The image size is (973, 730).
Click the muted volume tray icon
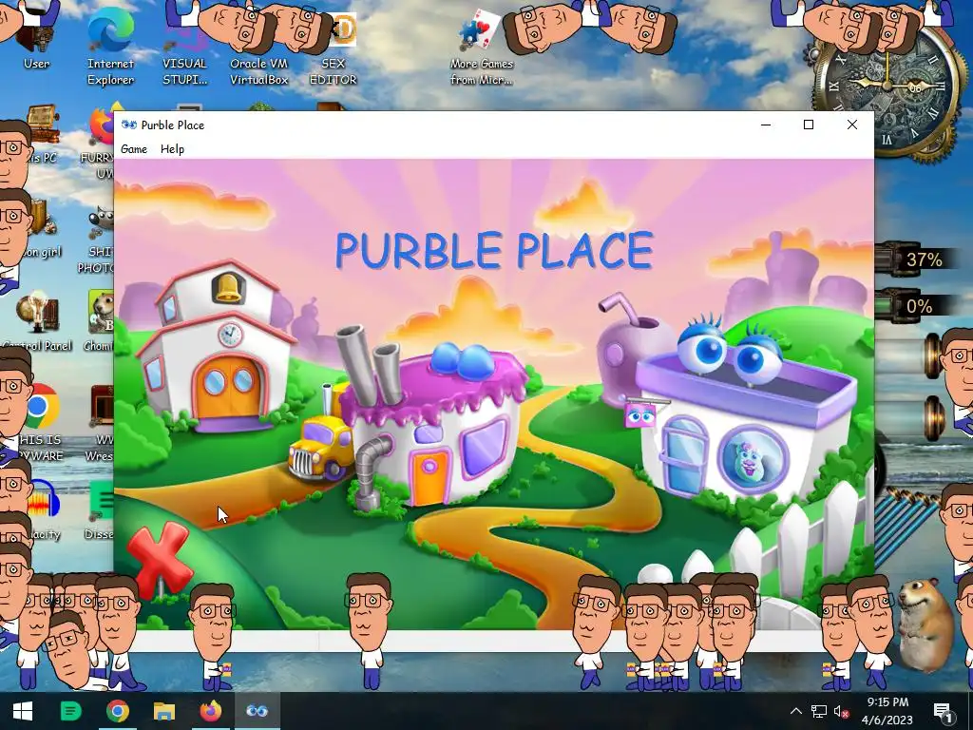841,711
